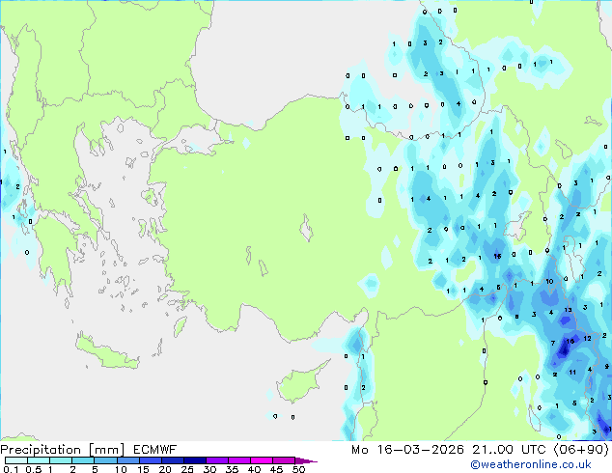Open the weatheronline.co.uk link
This screenshot has height=473, width=612.
pyautogui.click(x=531, y=464)
